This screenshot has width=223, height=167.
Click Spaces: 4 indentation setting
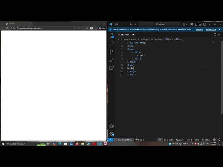pos(180,140)
